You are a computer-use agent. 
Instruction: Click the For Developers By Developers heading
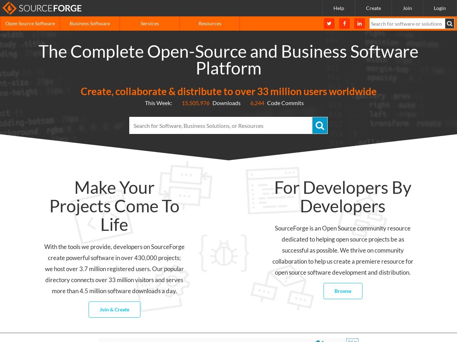click(343, 197)
